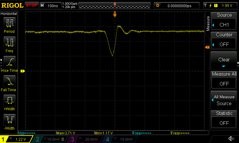Image resolution: width=239 pixels, height=143 pixels.
Task: Select channel 1 at 1.22 V
Action: pos(16,139)
